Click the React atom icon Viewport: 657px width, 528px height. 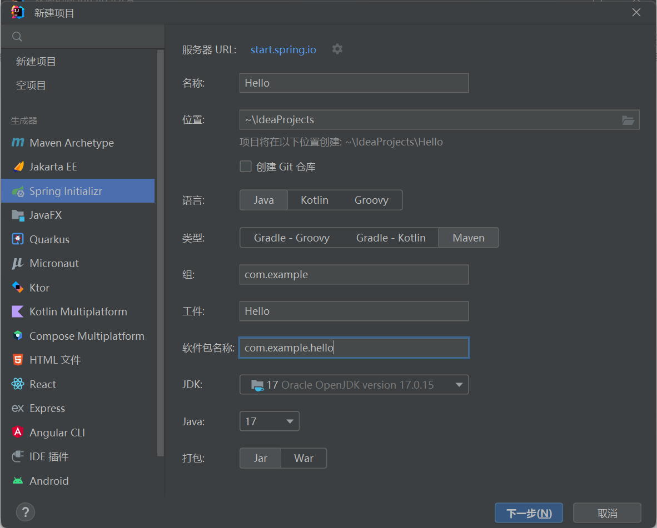pyautogui.click(x=18, y=384)
